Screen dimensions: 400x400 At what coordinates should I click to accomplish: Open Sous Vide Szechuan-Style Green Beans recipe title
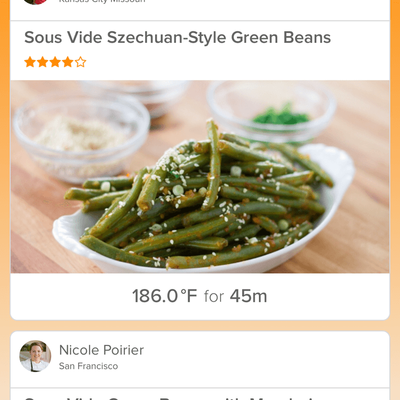(x=178, y=38)
